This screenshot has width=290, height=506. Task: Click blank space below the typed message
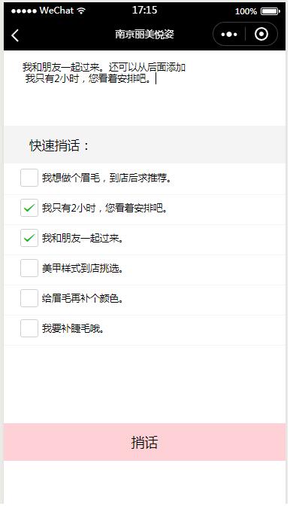[144, 105]
